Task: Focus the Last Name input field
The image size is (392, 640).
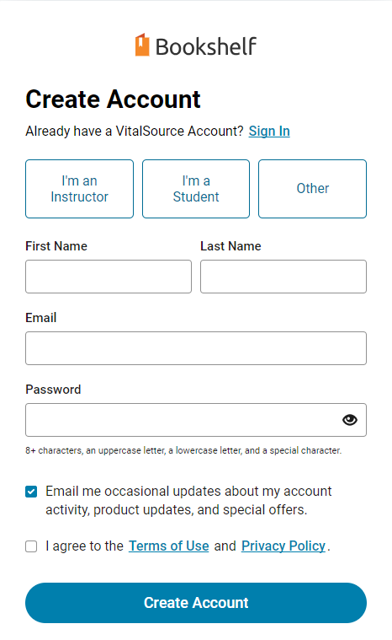Action: [283, 277]
